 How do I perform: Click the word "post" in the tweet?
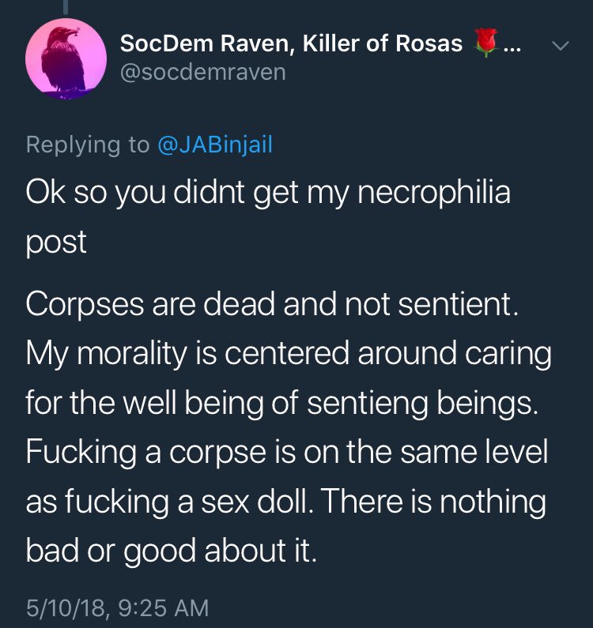coord(55,243)
